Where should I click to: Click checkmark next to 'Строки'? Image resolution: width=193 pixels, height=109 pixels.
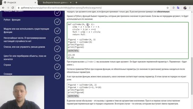tap(57, 67)
